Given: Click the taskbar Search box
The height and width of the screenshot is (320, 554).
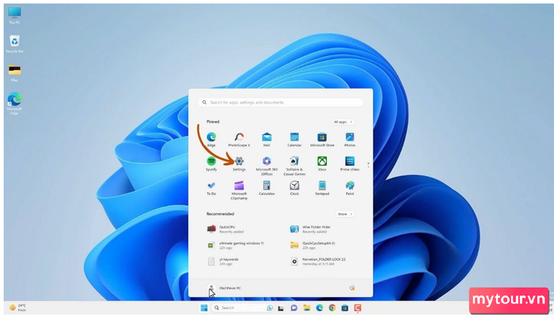Looking at the screenshot, I should pos(243,308).
